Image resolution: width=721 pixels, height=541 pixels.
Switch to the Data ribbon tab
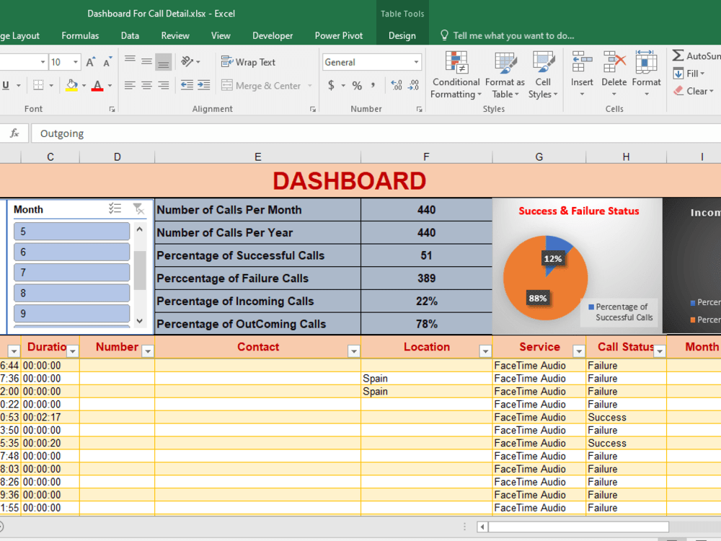tap(130, 35)
